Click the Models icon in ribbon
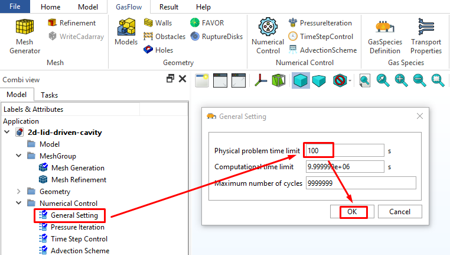Screen dimensions: 450x255 coord(126,33)
